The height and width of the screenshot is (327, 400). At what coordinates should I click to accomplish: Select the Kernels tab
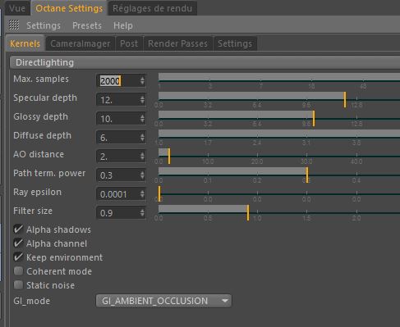pos(25,43)
